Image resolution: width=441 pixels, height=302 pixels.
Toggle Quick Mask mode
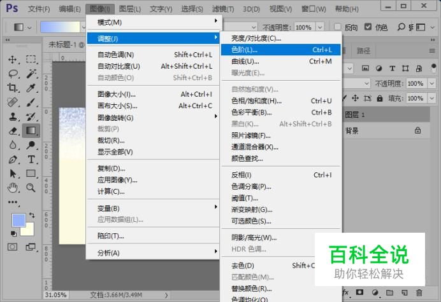click(12, 247)
